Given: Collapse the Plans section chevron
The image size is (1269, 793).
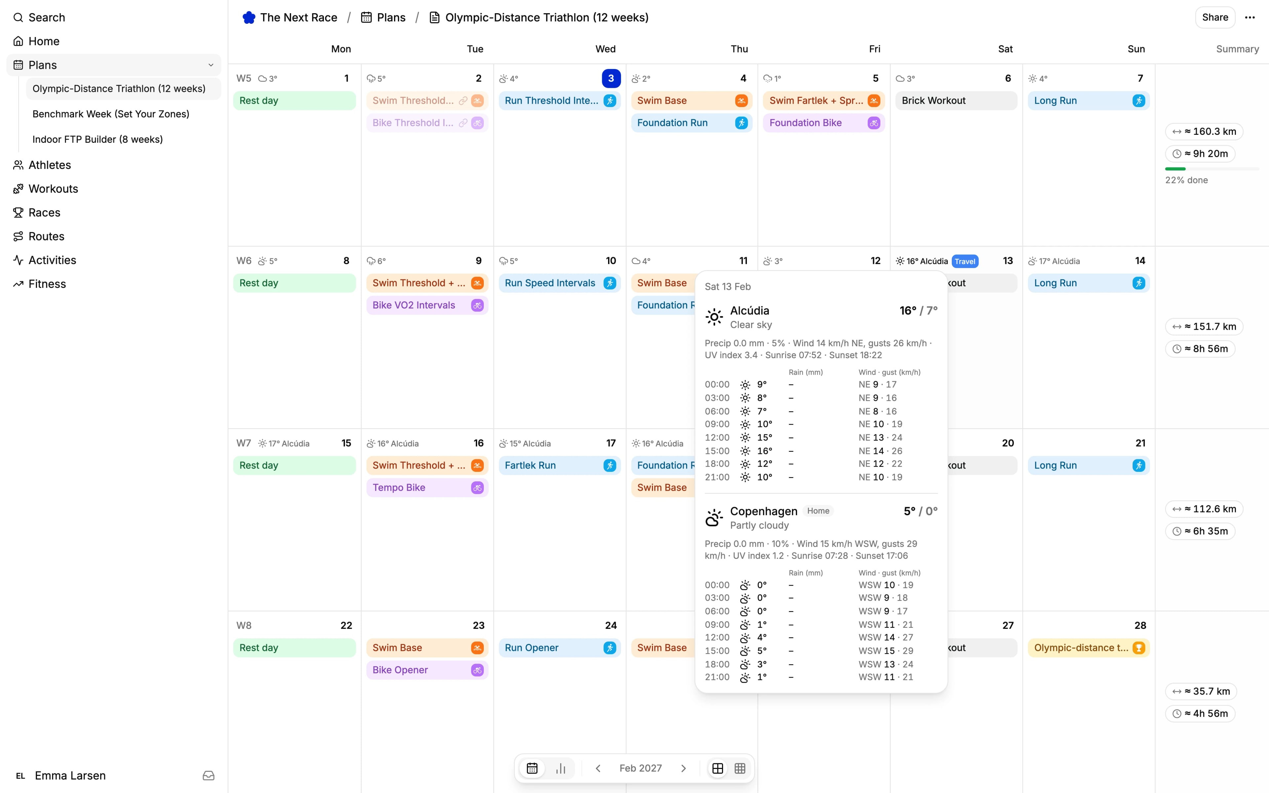Looking at the screenshot, I should (x=211, y=65).
